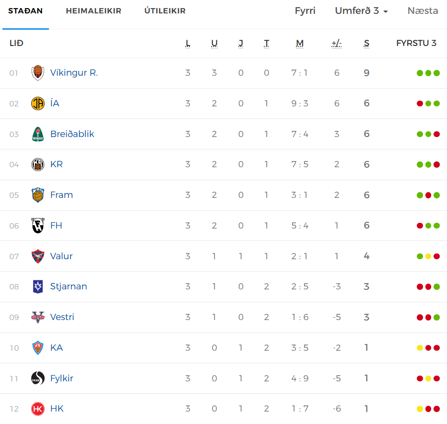Click the Fylkir black swirl logo
Viewport: 447px width, 424px height.
coord(37,378)
